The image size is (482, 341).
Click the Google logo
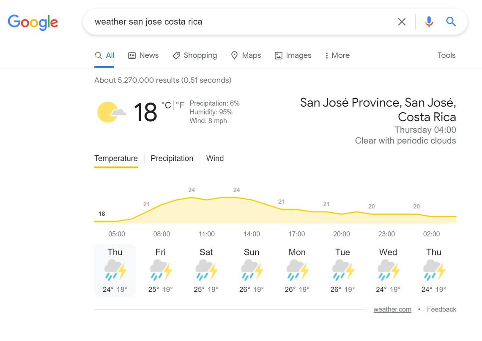[33, 22]
